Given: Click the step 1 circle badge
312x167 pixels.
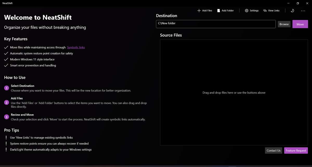Looking at the screenshot, I should click(x=7, y=88).
